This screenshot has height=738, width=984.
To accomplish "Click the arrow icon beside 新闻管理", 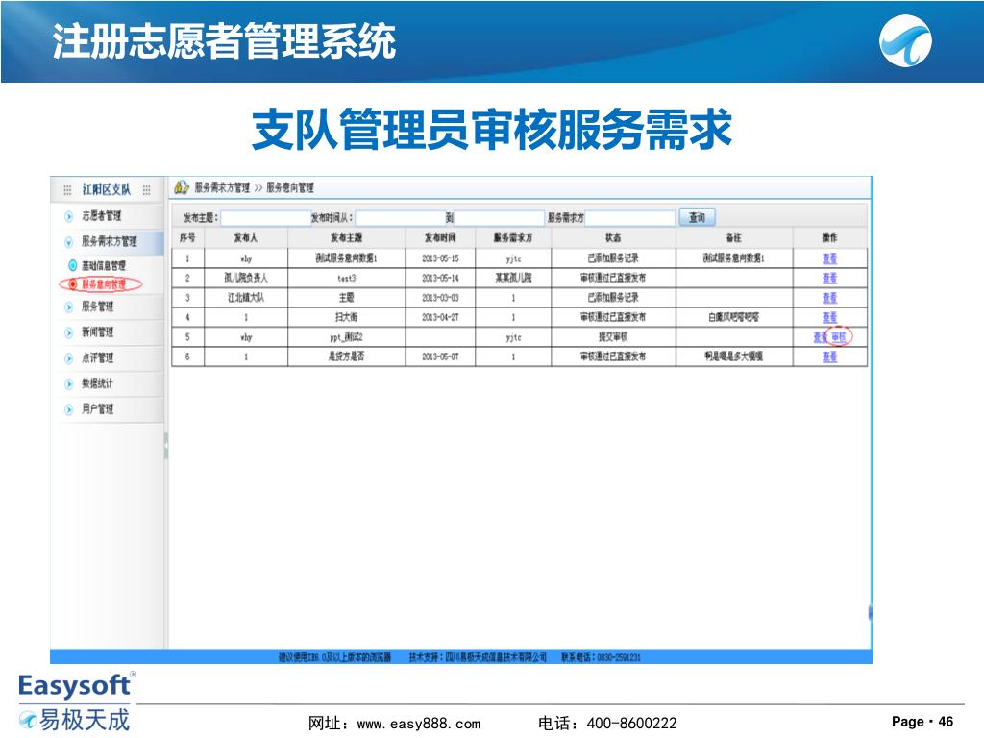I will click(x=69, y=332).
